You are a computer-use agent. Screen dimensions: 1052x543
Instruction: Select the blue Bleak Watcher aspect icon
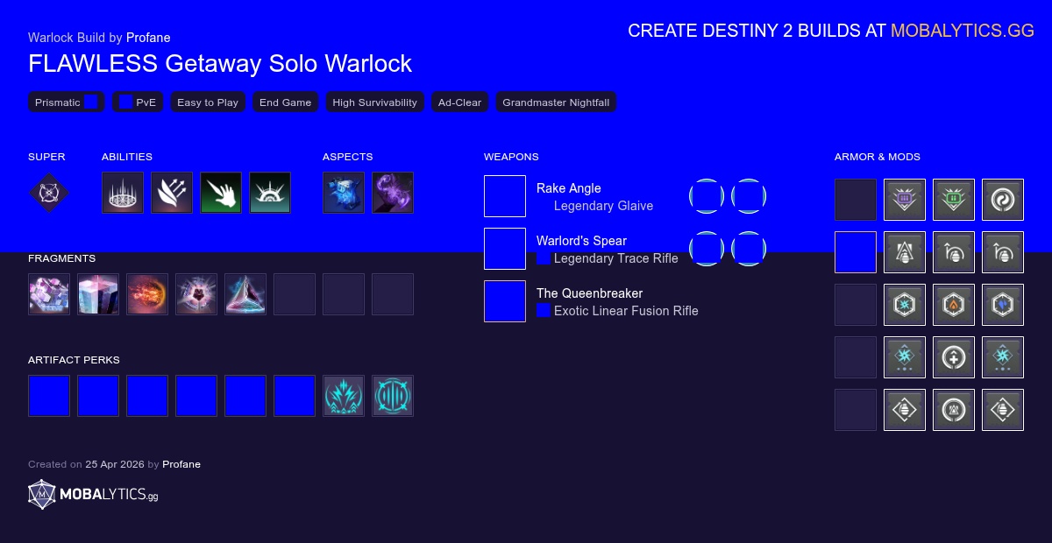[x=343, y=193]
